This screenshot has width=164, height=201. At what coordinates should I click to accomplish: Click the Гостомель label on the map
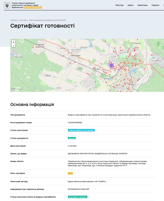pyautogui.click(x=136, y=43)
